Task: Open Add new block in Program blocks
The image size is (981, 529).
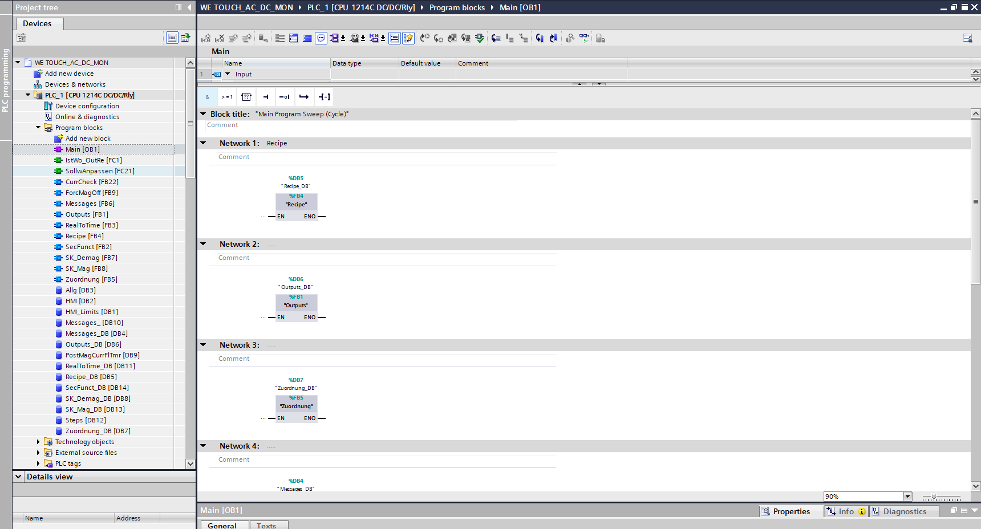Action: [x=88, y=139]
